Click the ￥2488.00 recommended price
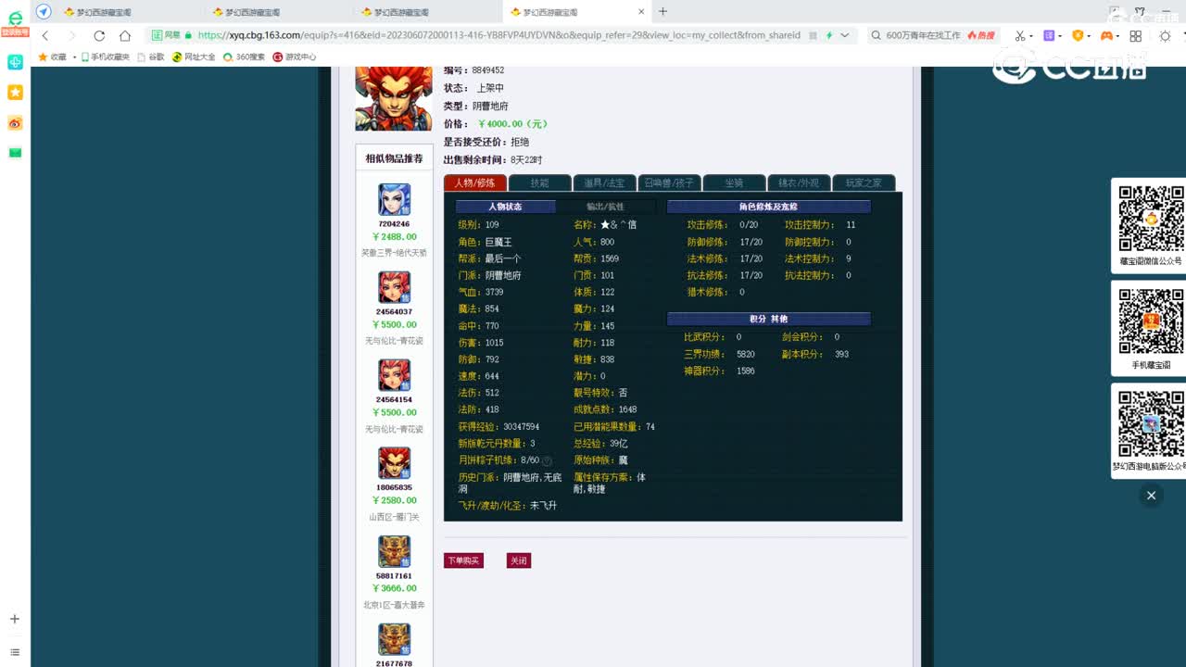 tap(395, 237)
